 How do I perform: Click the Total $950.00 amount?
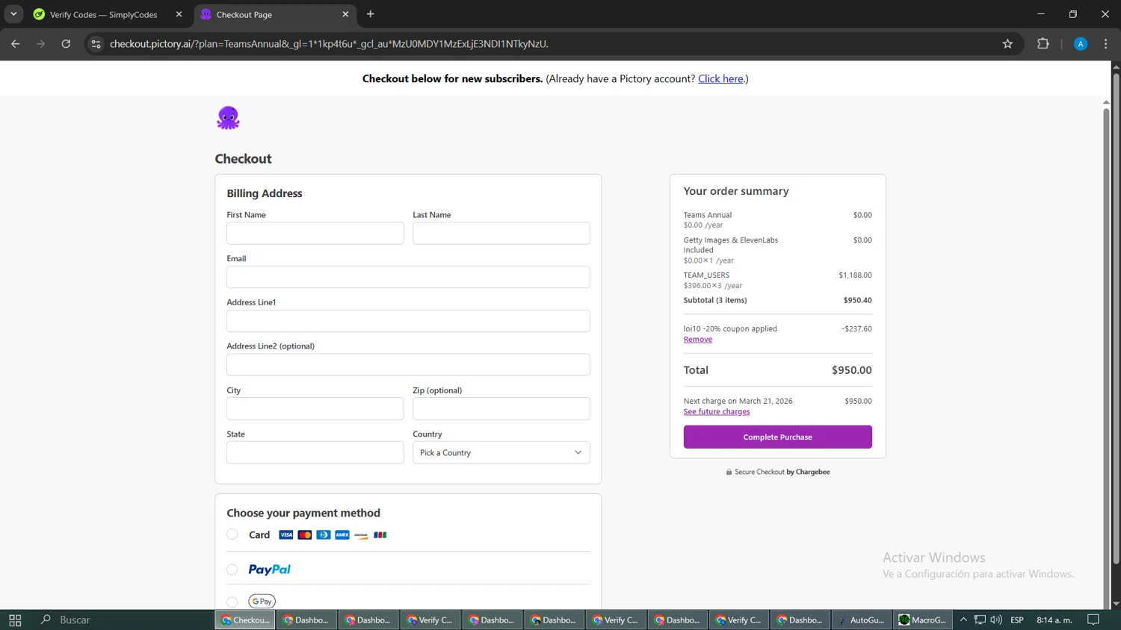pos(851,370)
